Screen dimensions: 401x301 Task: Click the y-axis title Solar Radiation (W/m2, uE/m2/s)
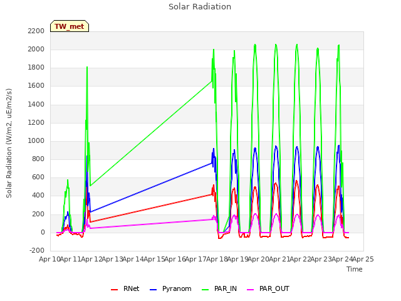(x=9, y=143)
